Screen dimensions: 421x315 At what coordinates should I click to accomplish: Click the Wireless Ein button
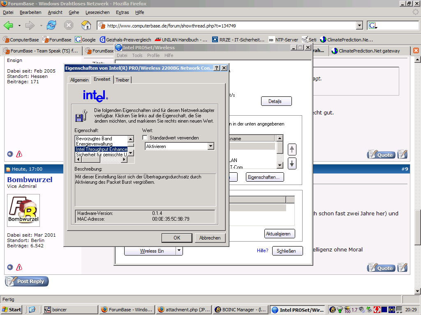150,251
